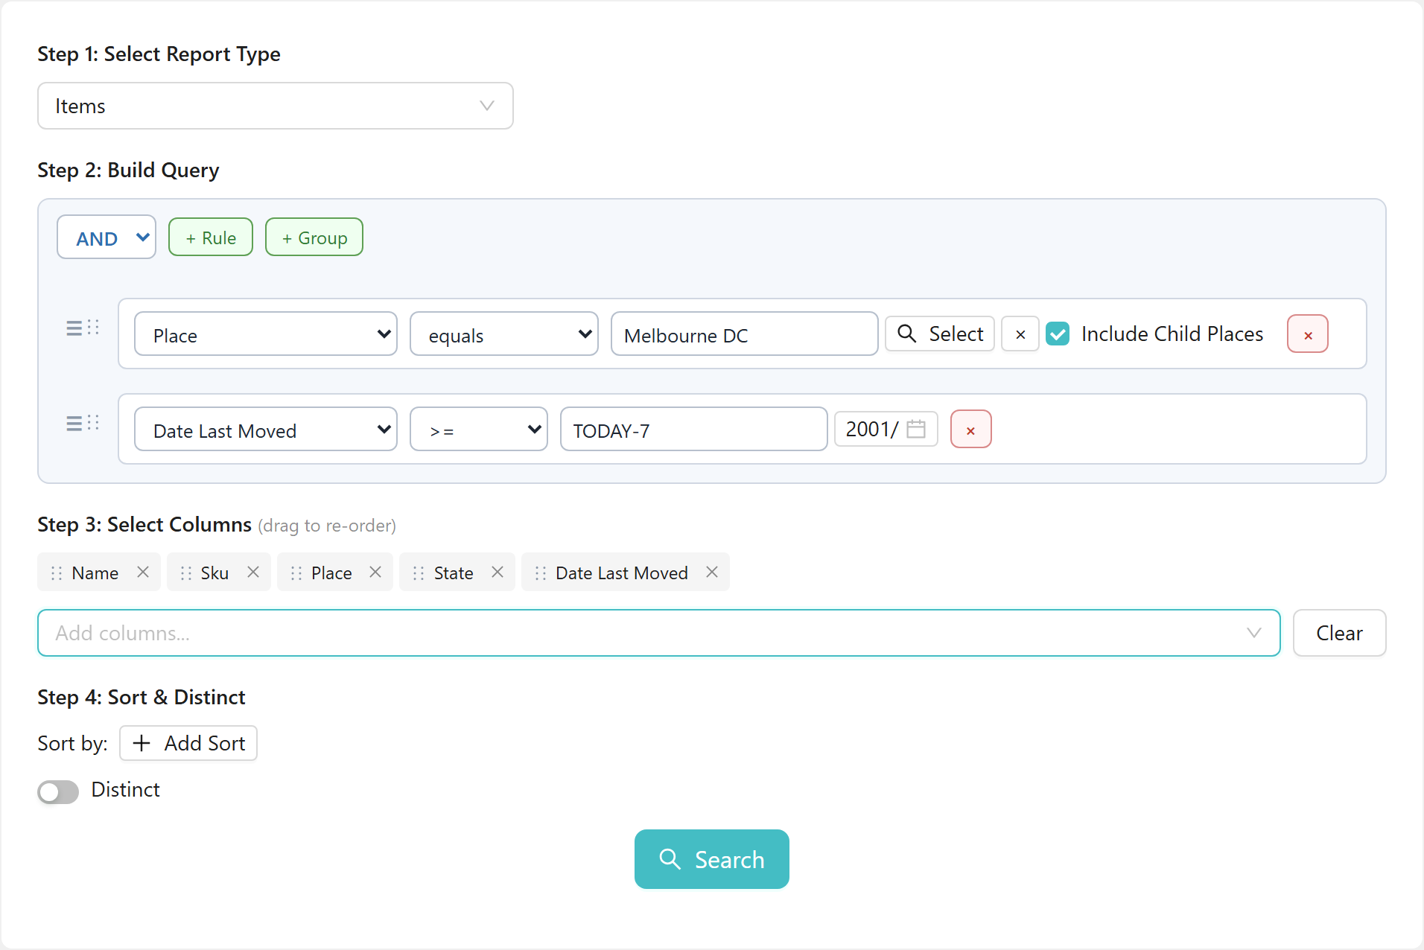1424x950 pixels.
Task: Grab the drag handle of the Date Last Moved rule
Action: click(83, 423)
